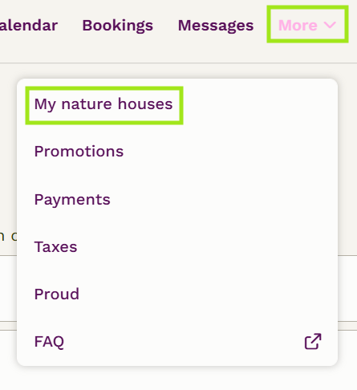Check Messages in the header bar
The image size is (357, 390).
pyautogui.click(x=216, y=26)
